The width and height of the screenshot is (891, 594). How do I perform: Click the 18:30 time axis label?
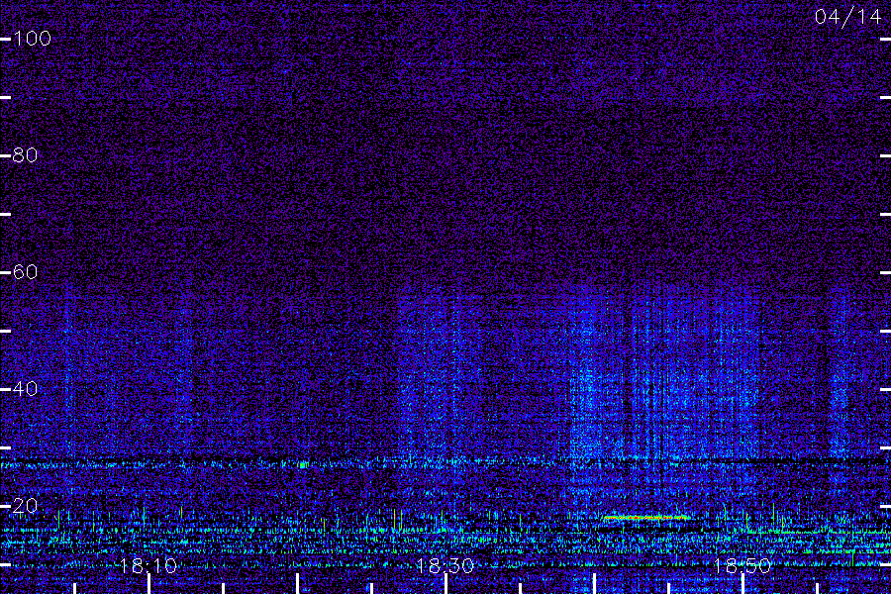[445, 565]
